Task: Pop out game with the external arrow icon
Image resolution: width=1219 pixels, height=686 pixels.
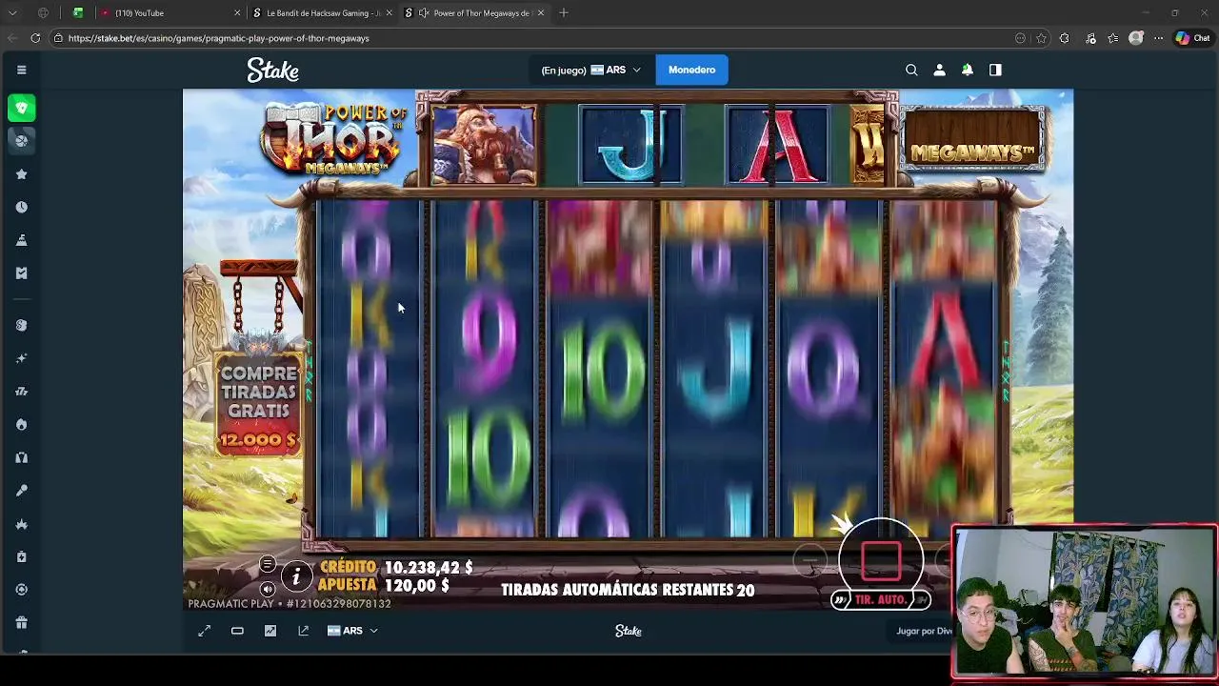Action: click(x=303, y=631)
